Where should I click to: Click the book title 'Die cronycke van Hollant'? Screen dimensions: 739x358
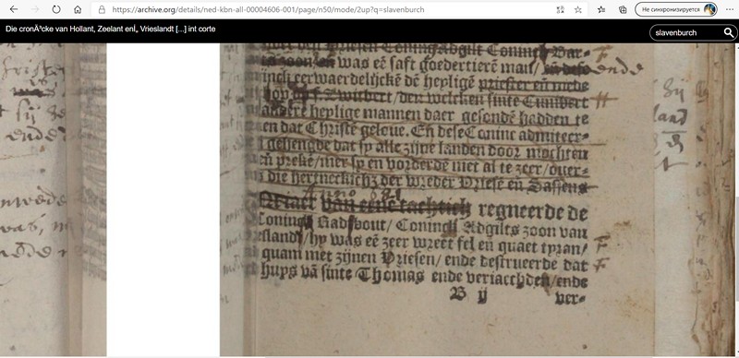point(110,29)
